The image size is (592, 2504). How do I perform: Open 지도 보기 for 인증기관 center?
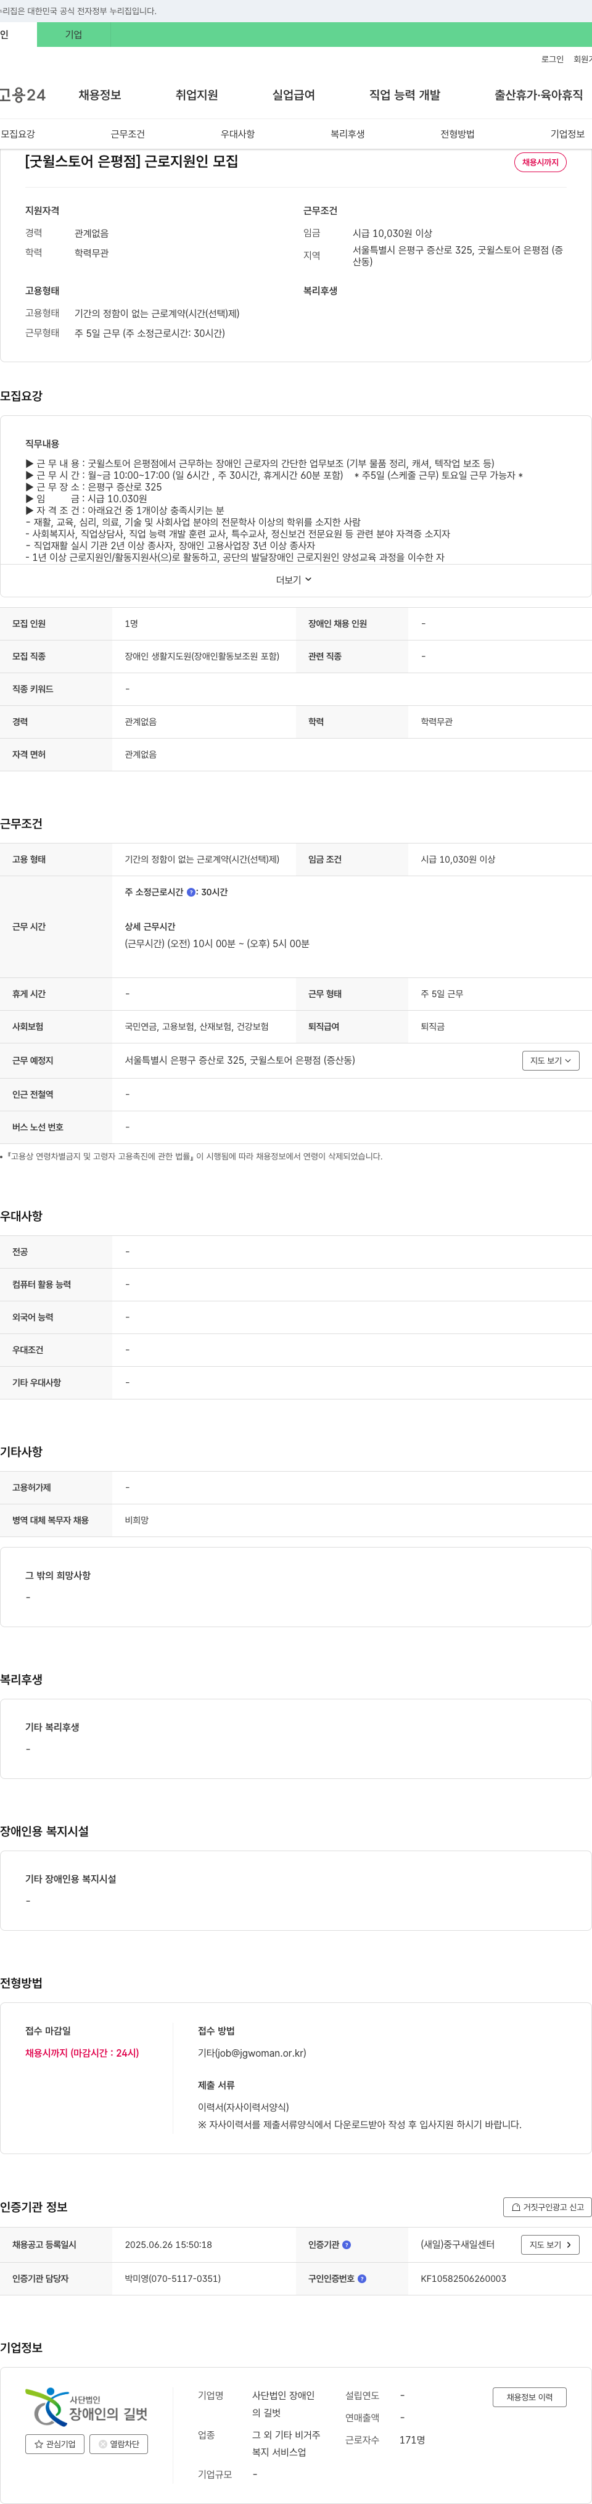[550, 2244]
